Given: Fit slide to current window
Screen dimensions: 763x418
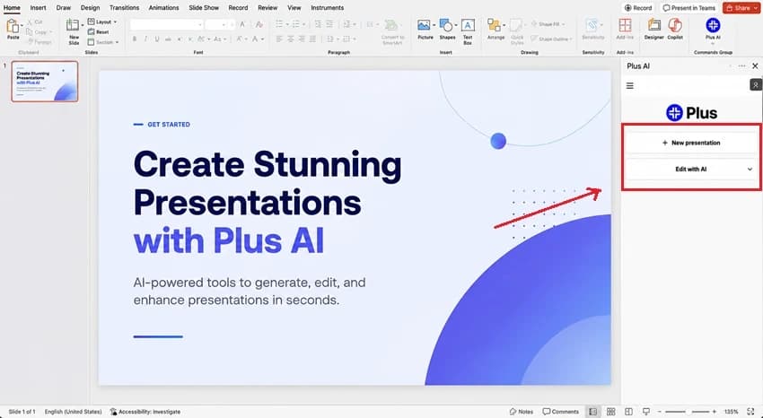Looking at the screenshot, I should pos(750,412).
